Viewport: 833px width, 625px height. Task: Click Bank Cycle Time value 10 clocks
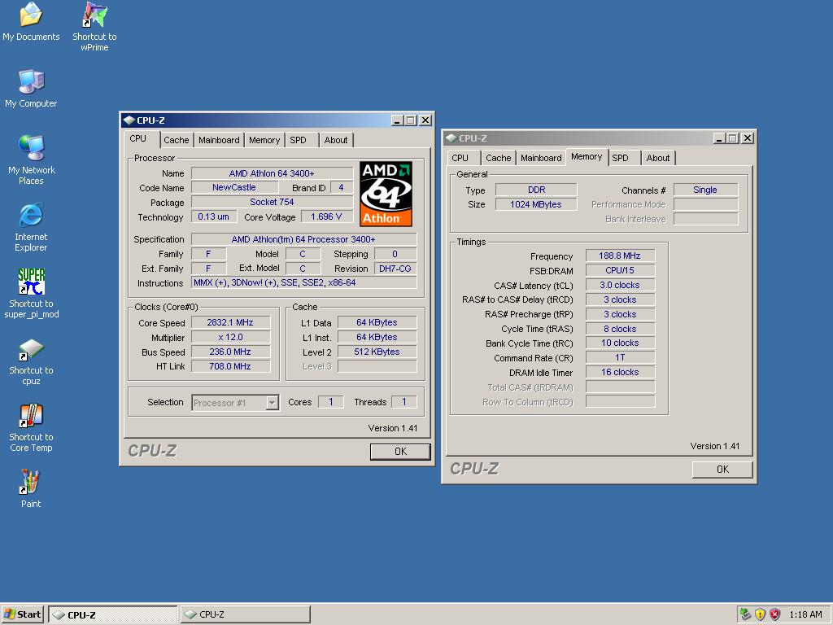(620, 343)
